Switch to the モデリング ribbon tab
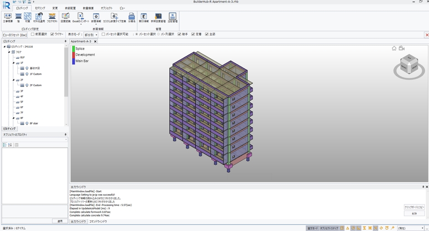The height and width of the screenshot is (231, 429). (x=40, y=8)
